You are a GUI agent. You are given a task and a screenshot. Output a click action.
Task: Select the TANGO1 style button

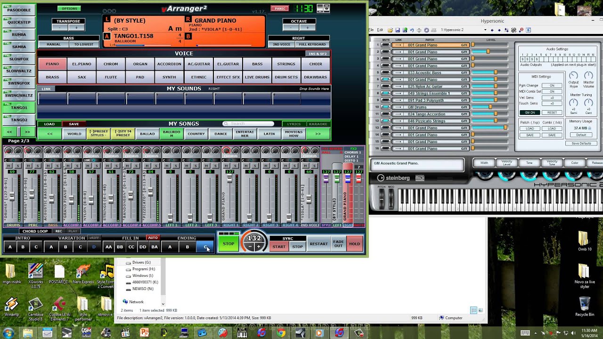pyautogui.click(x=19, y=107)
